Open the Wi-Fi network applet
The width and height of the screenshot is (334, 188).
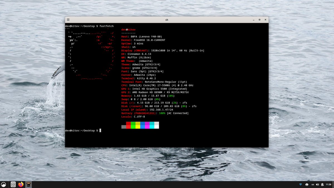pos(301,185)
